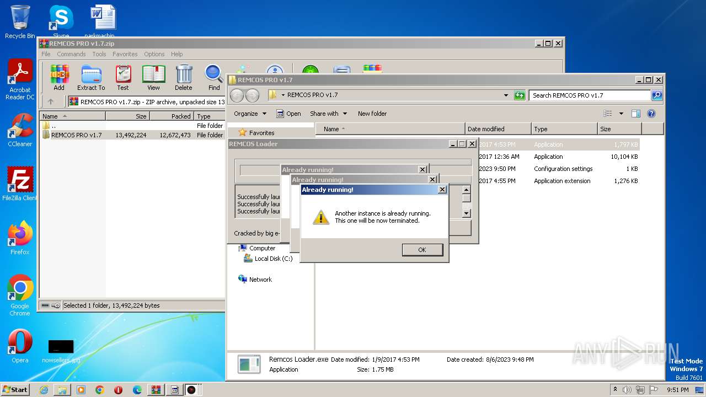Expand the Explorer address bar dropdown
The height and width of the screenshot is (397, 706).
click(x=506, y=95)
